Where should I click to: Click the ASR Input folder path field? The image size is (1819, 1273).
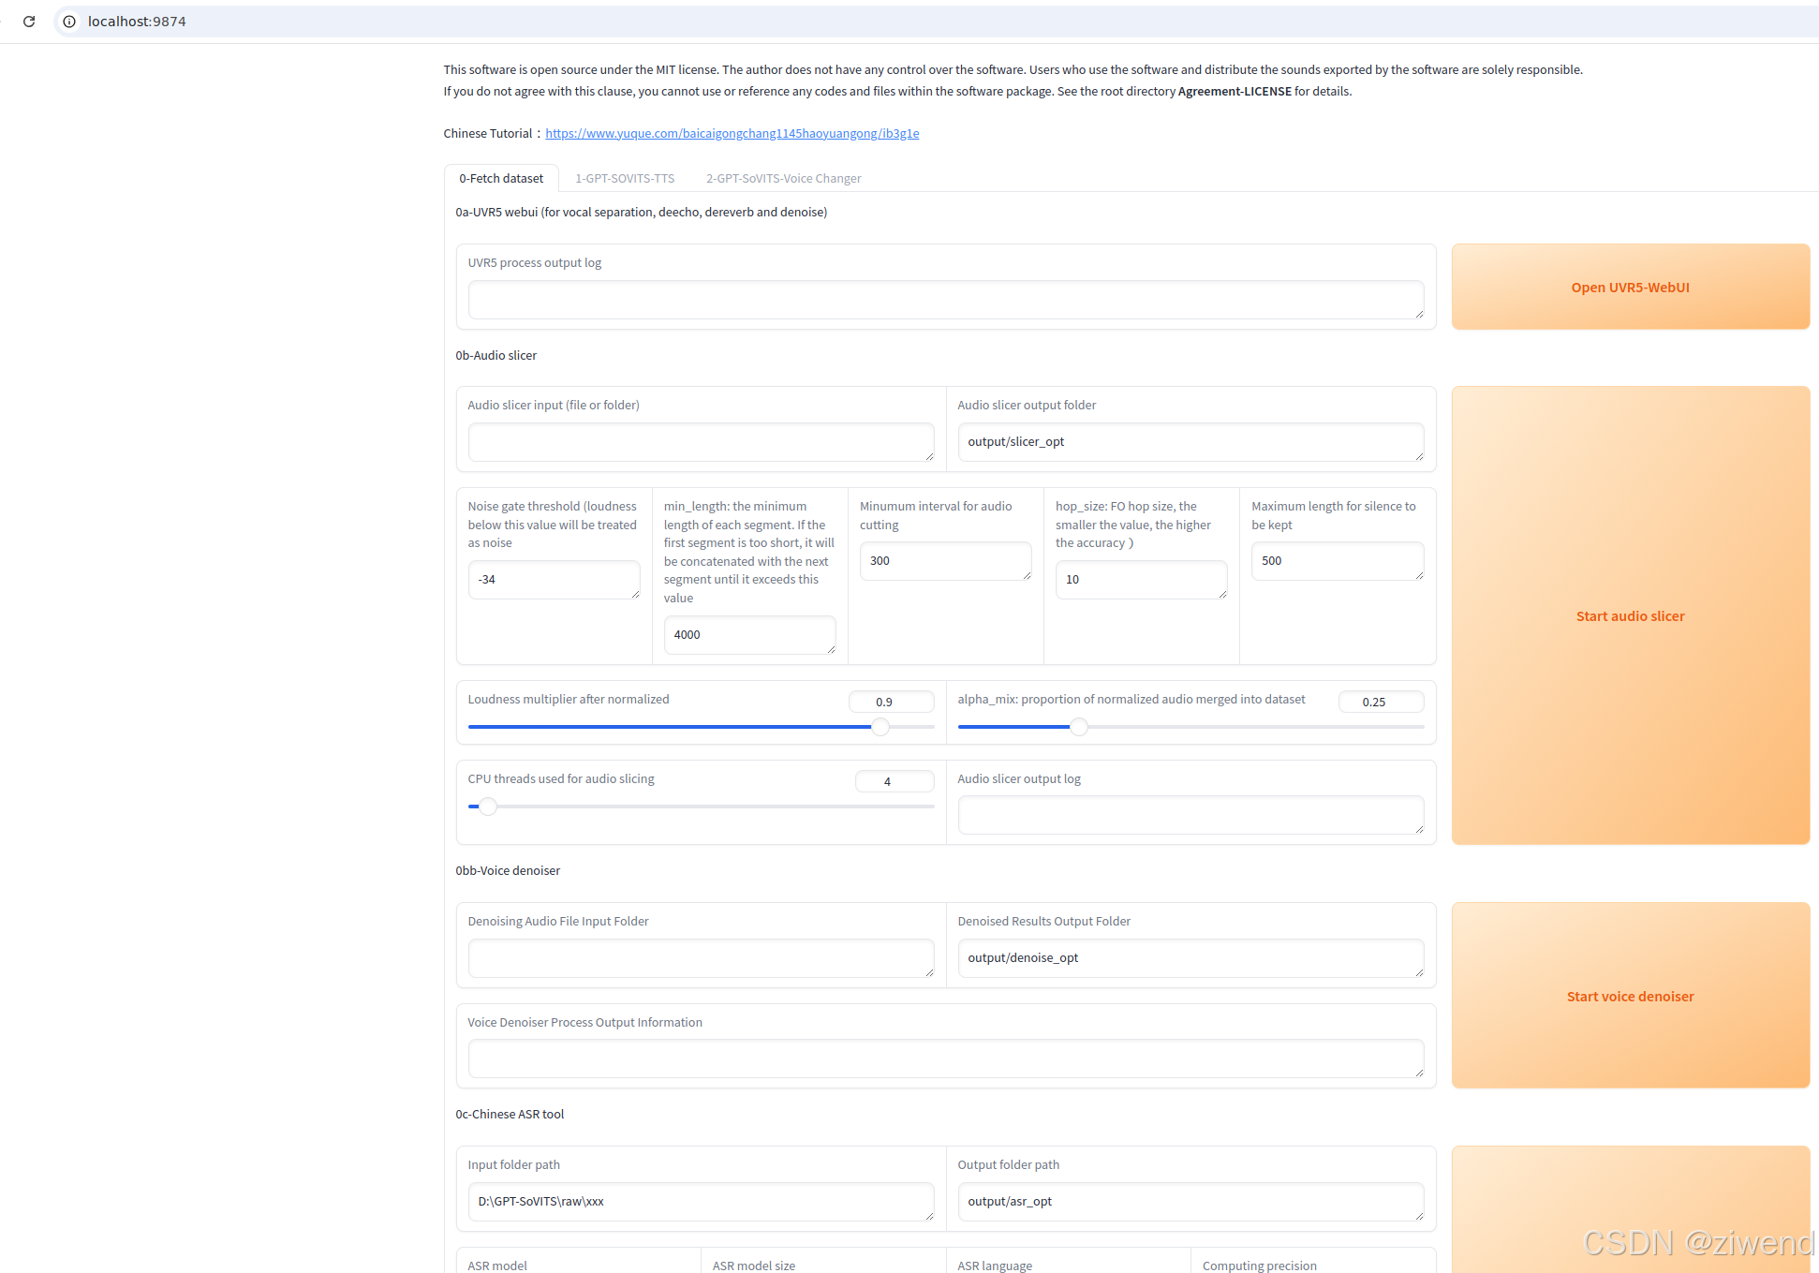click(x=700, y=1202)
